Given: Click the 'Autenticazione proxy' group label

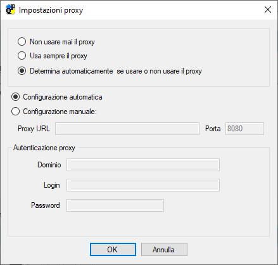Looking at the screenshot, I should coord(44,148).
